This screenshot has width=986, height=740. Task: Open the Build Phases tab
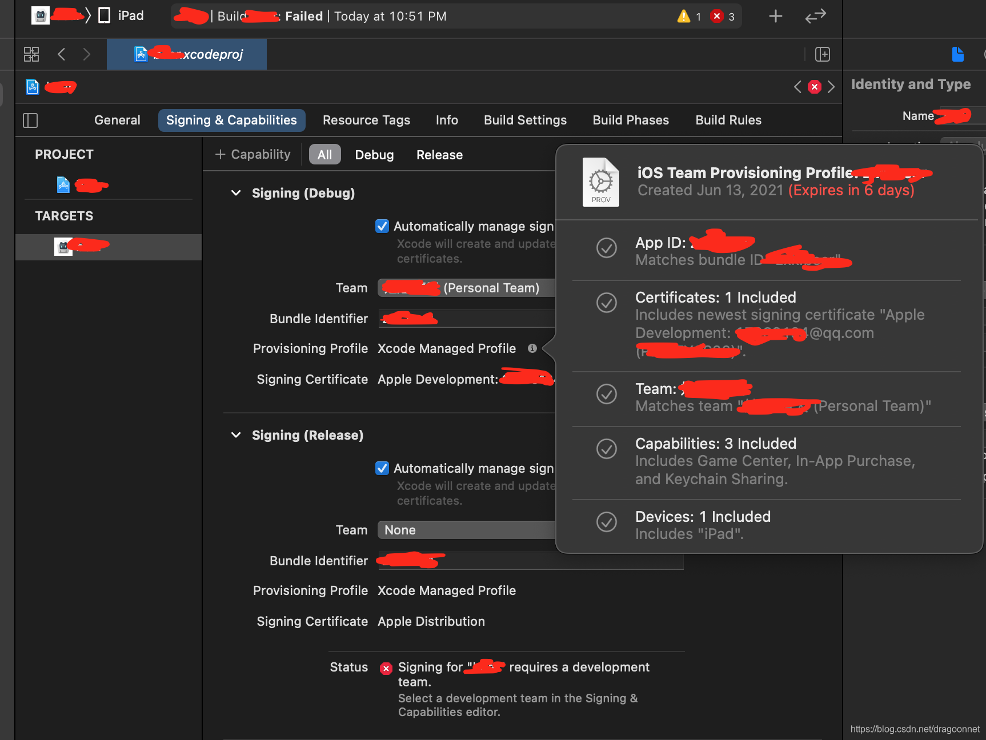point(631,120)
